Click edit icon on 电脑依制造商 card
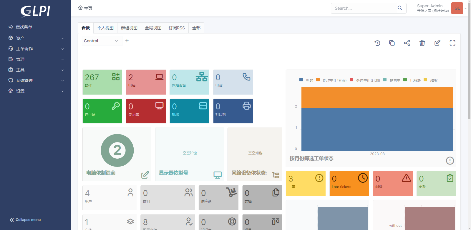Image resolution: width=471 pixels, height=230 pixels. [145, 175]
